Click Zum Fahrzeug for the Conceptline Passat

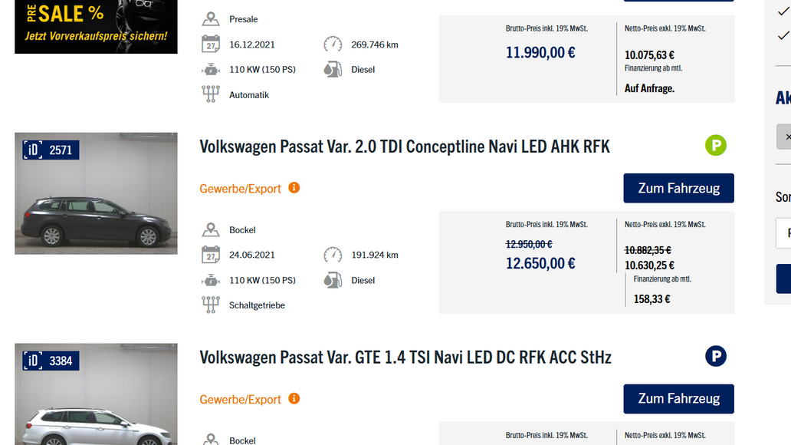(x=678, y=188)
